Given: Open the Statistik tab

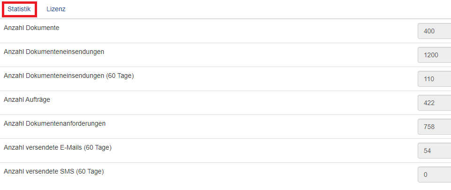Looking at the screenshot, I should (x=19, y=9).
